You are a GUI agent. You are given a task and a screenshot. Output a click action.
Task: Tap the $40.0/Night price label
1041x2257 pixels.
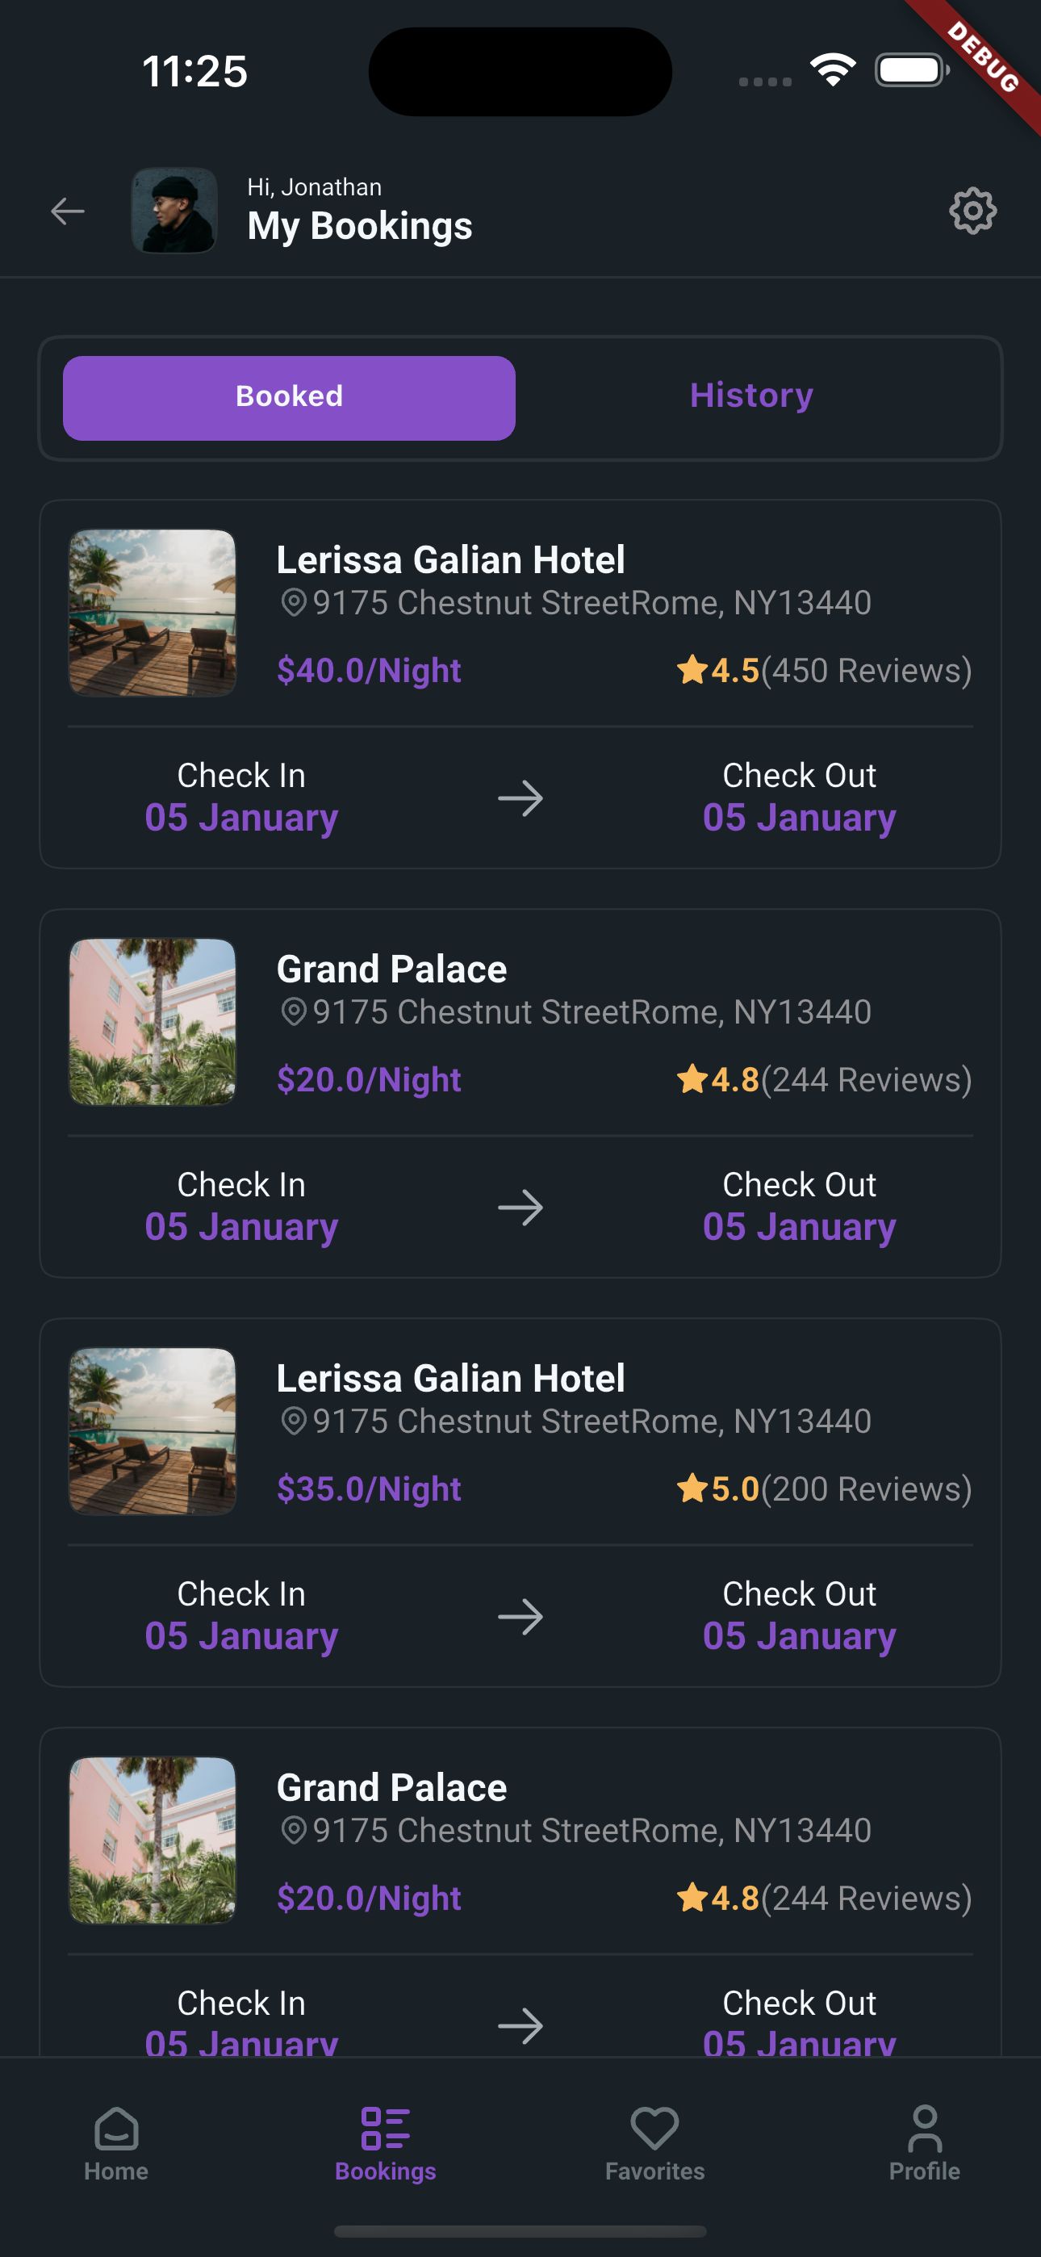point(369,670)
